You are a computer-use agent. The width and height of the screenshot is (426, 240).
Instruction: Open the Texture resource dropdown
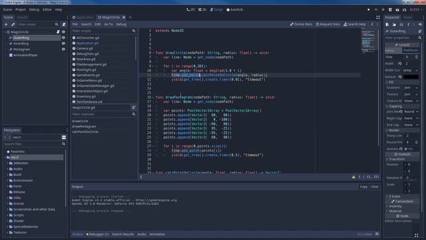coord(411,95)
